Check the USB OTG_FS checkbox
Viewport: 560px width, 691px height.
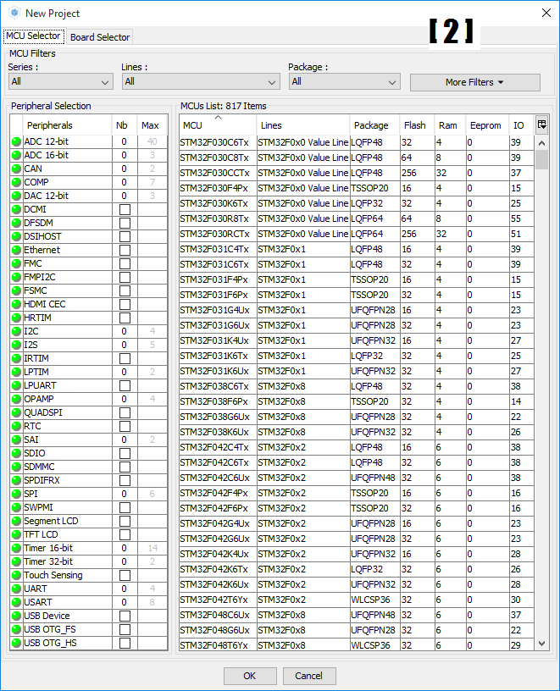coord(125,630)
